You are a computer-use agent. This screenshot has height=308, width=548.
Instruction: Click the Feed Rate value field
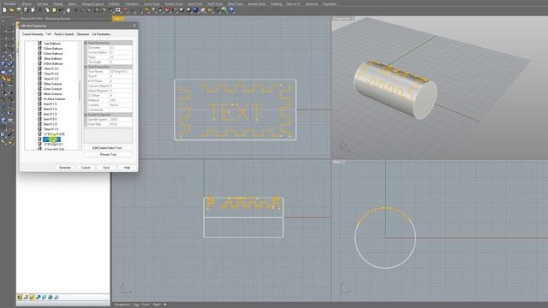(x=121, y=124)
